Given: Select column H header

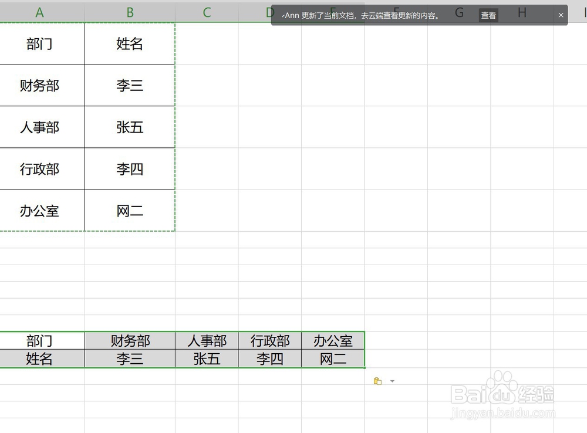Looking at the screenshot, I should [522, 12].
